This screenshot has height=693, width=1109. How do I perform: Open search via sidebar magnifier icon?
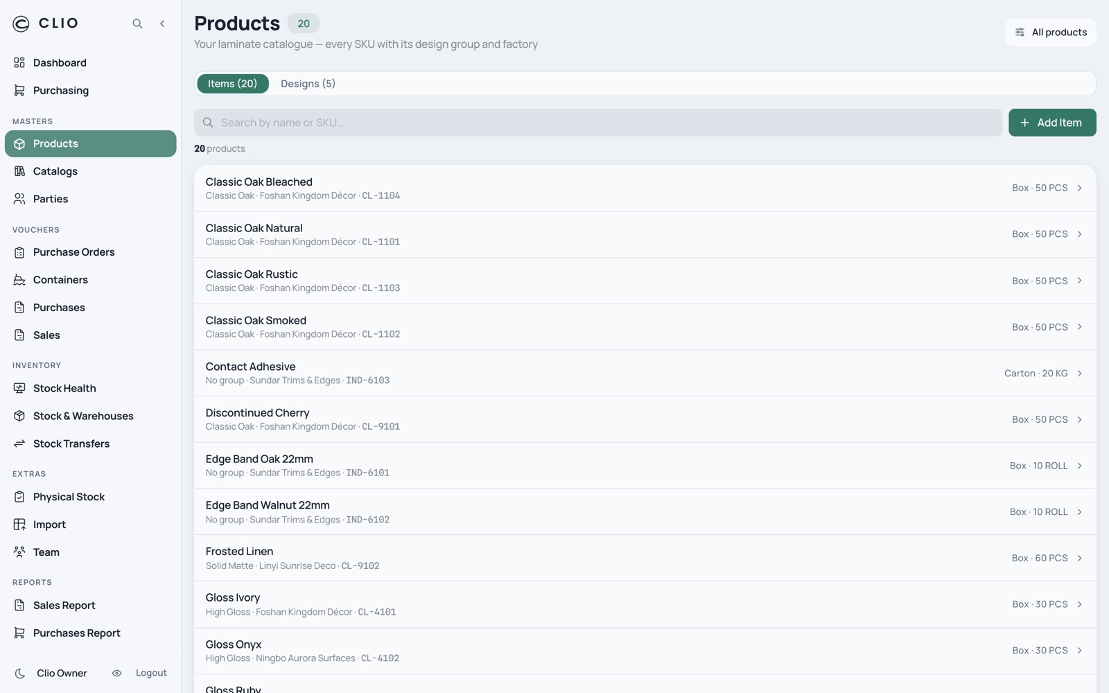click(137, 24)
